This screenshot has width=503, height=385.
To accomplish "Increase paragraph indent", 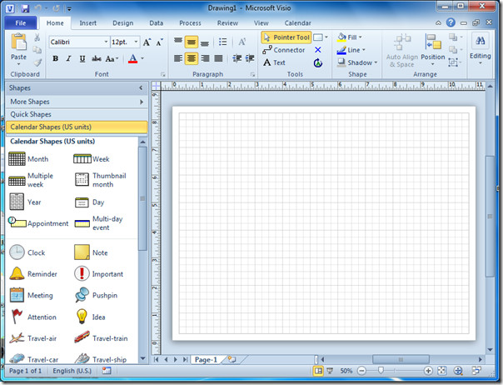I will click(x=250, y=58).
